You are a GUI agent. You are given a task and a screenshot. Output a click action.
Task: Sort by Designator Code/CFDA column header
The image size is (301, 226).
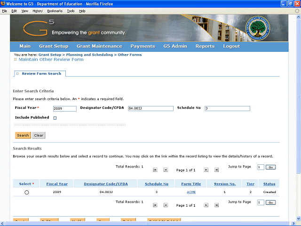106,184
